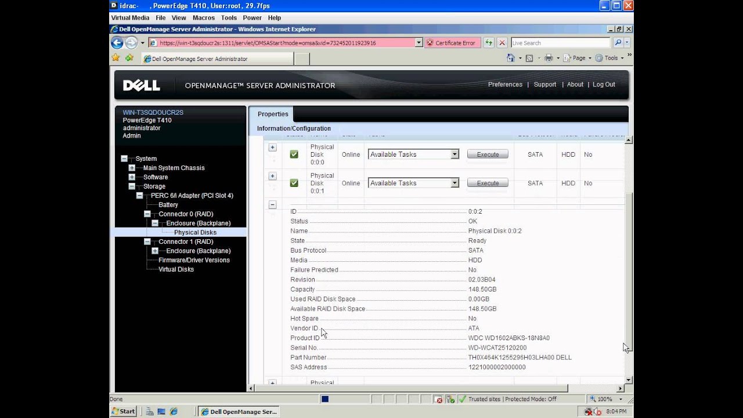
Task: Select Virtual Disks tree item
Action: pos(176,269)
